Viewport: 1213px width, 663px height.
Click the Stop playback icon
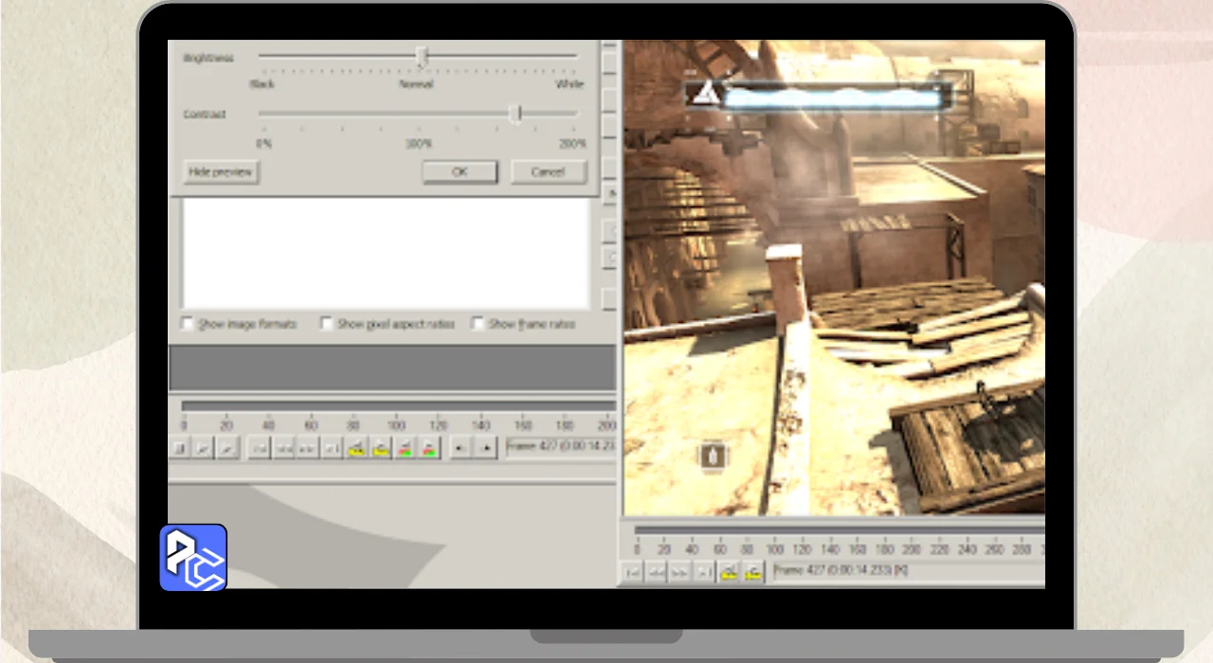pos(179,448)
